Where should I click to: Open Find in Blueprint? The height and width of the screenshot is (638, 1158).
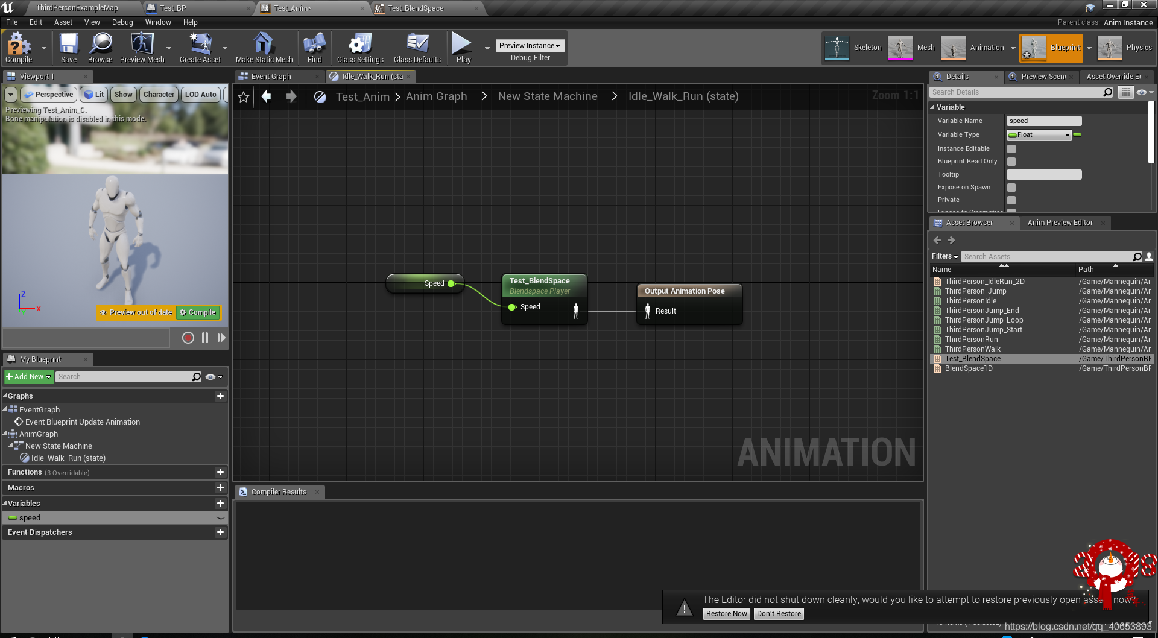[314, 47]
